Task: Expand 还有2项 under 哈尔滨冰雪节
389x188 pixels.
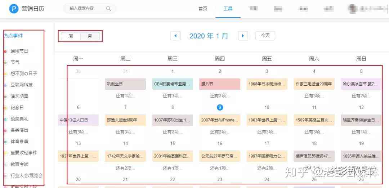Action: point(361,96)
